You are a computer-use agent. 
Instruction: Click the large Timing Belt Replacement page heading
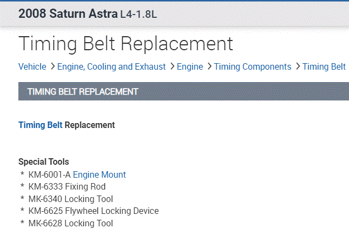pos(126,43)
